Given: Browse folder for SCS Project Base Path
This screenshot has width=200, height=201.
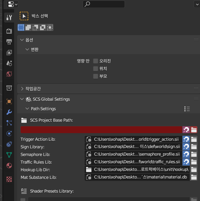Looking at the screenshot, I should 194,130.
